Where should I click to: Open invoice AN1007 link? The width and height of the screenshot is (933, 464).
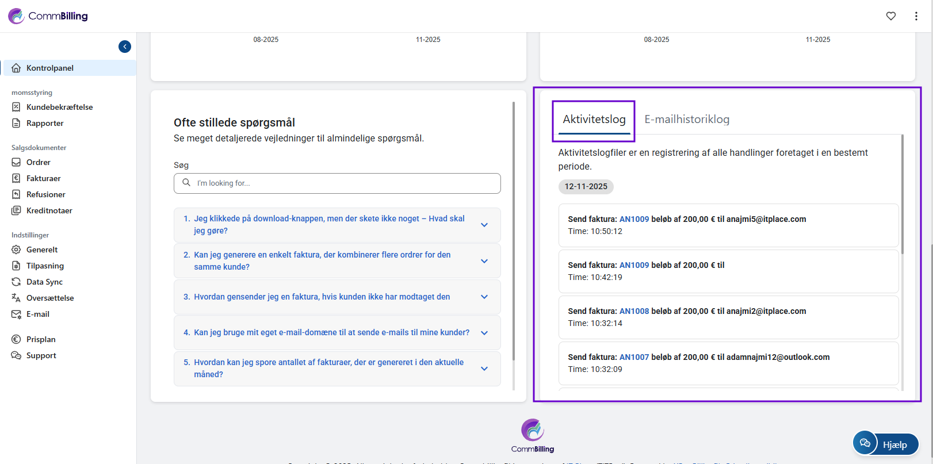(x=634, y=357)
